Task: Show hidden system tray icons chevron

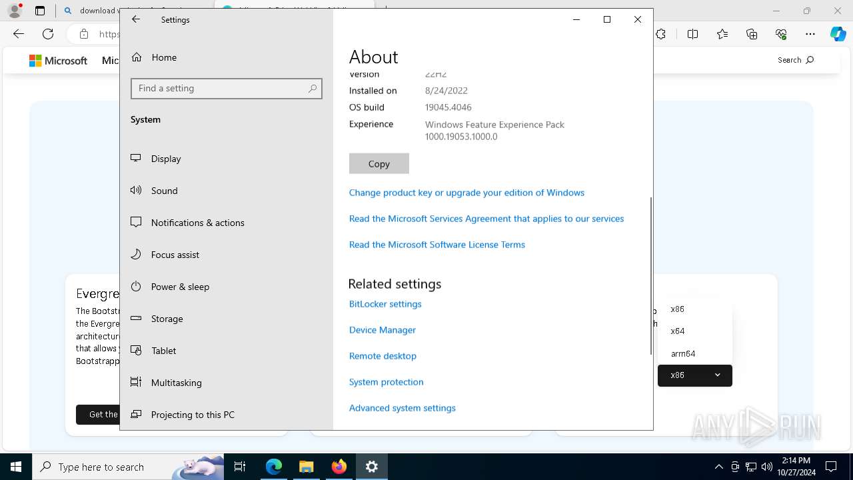Action: (x=718, y=467)
